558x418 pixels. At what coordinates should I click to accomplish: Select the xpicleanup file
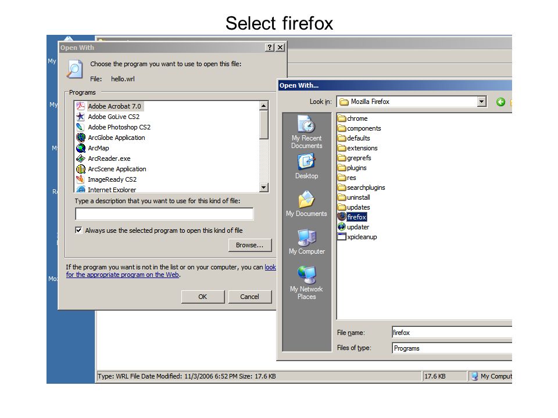pyautogui.click(x=357, y=237)
